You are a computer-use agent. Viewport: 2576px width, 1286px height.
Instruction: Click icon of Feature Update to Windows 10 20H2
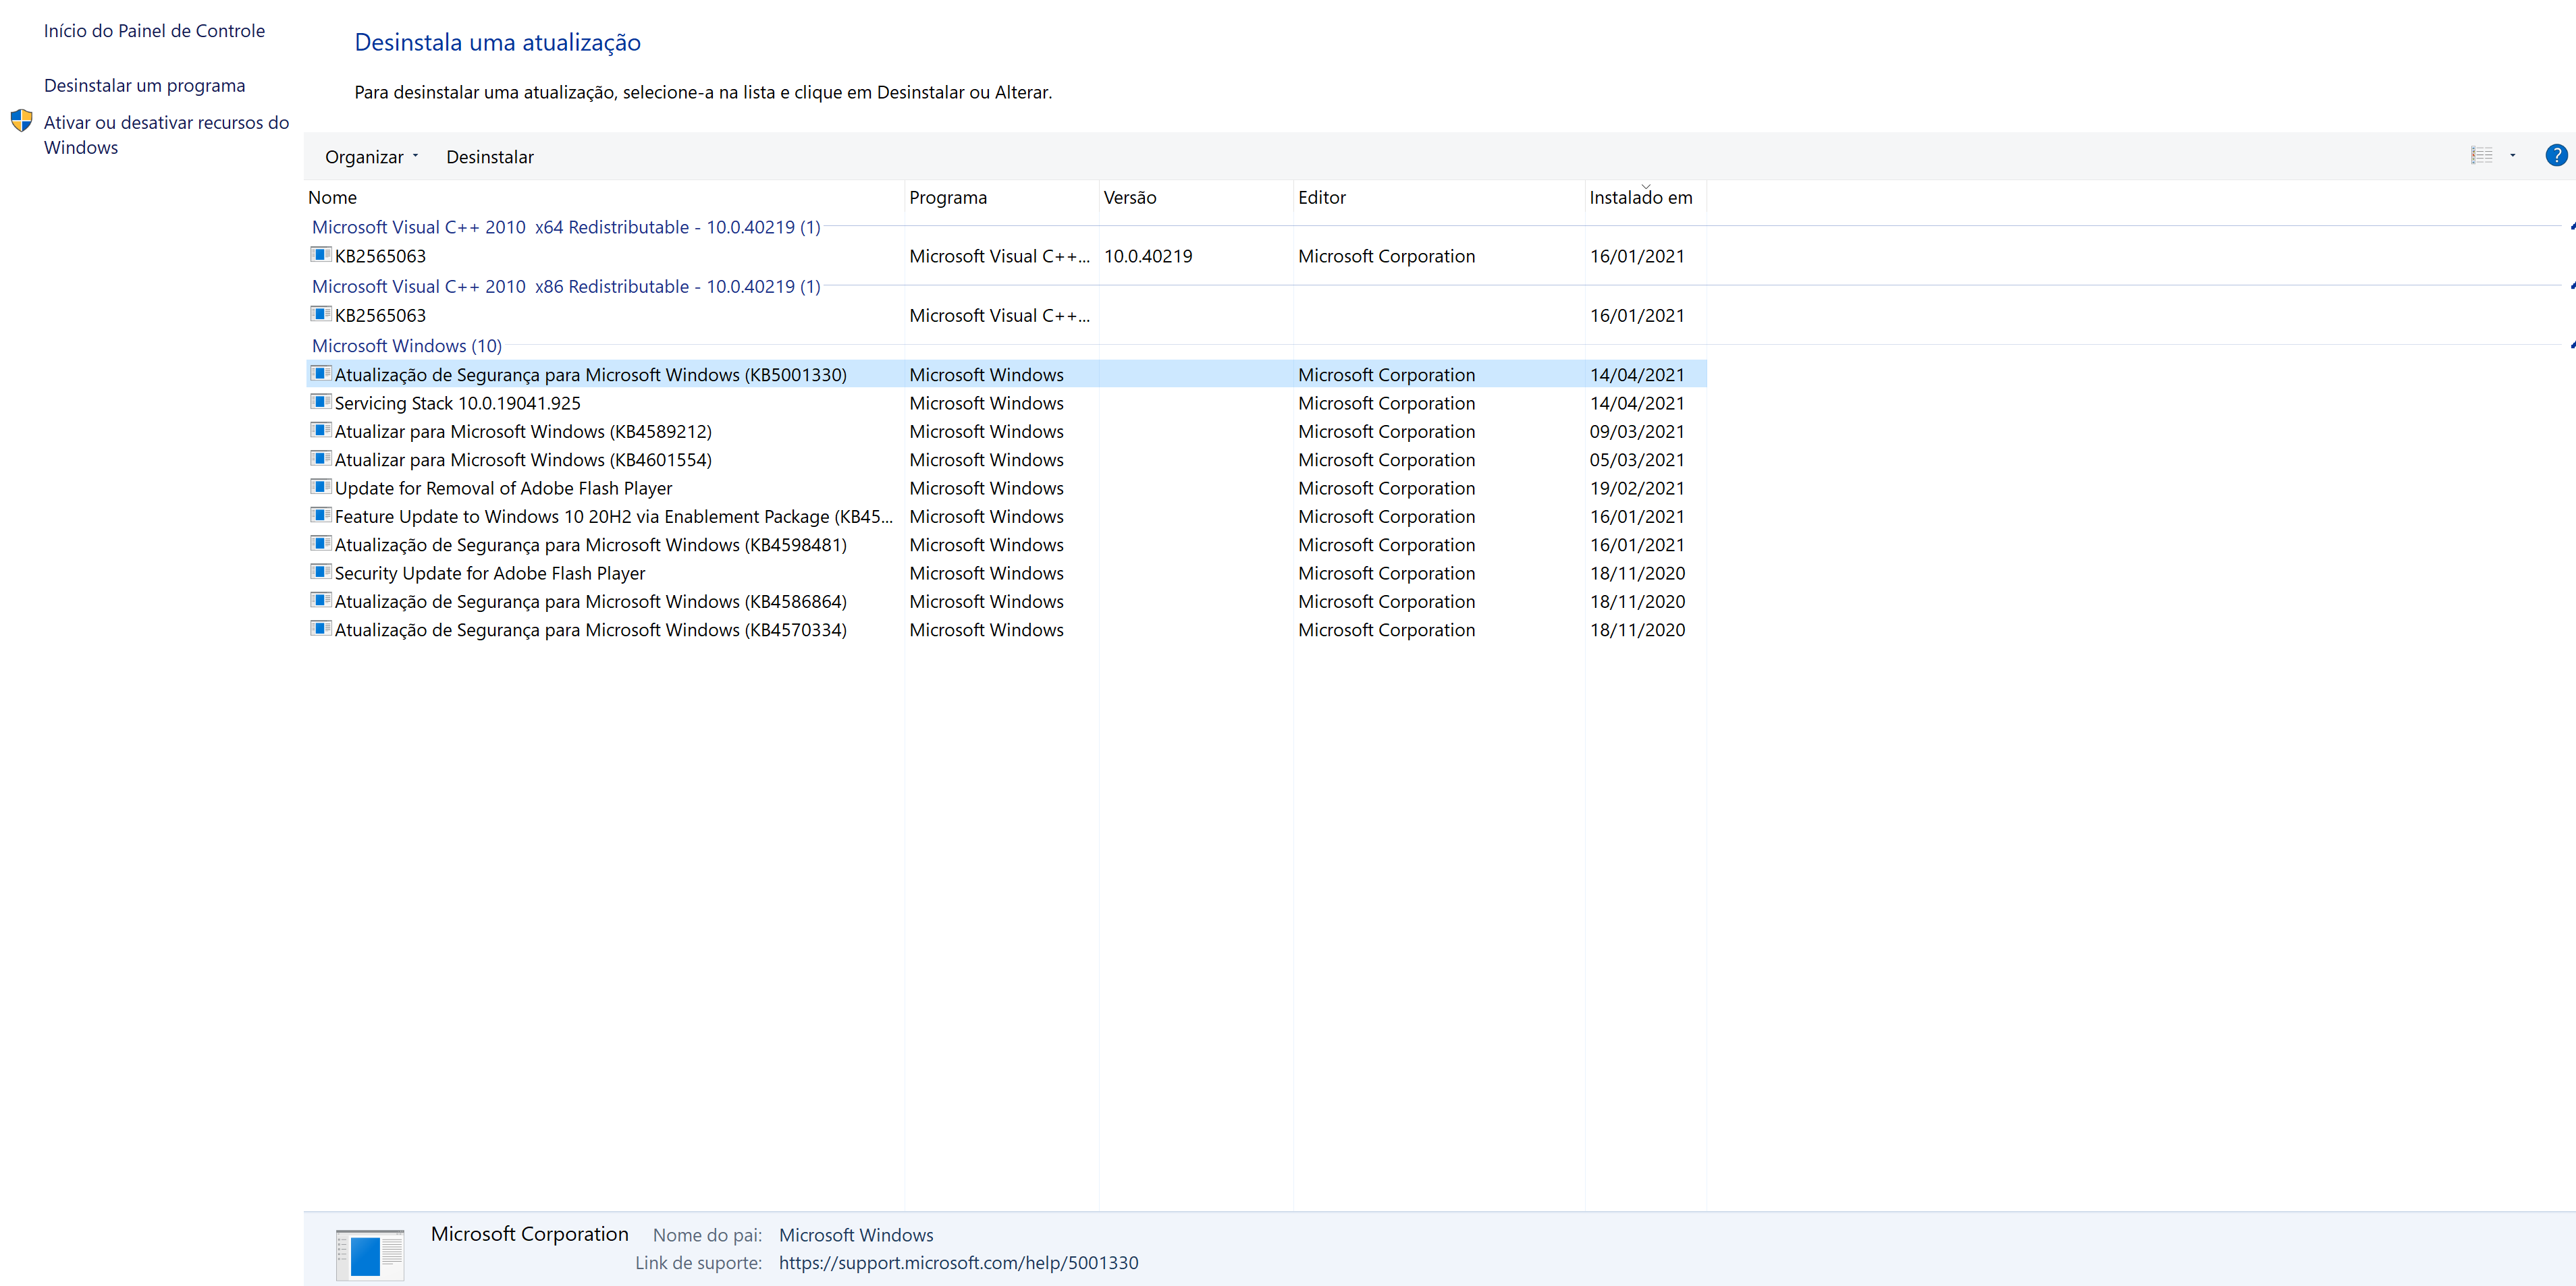coord(320,515)
